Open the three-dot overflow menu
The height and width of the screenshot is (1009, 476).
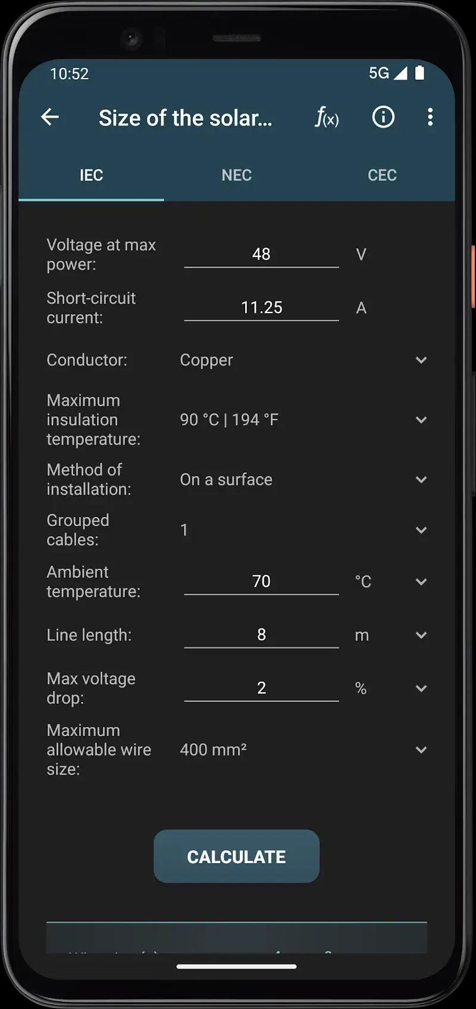430,117
